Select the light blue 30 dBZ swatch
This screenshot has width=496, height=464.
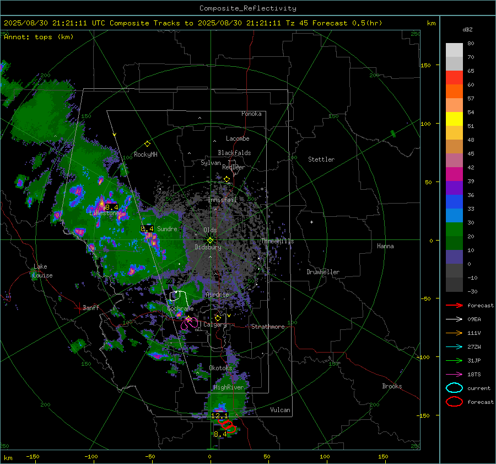[x=454, y=215]
